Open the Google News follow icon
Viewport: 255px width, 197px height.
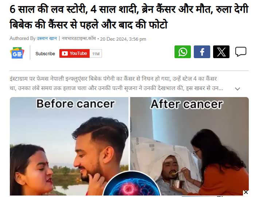(x=17, y=53)
